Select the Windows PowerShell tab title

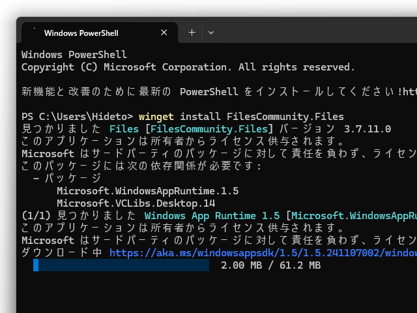81,33
